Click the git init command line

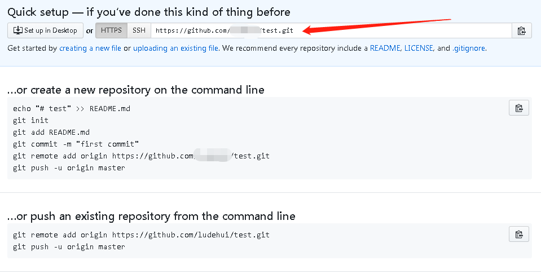(30, 120)
